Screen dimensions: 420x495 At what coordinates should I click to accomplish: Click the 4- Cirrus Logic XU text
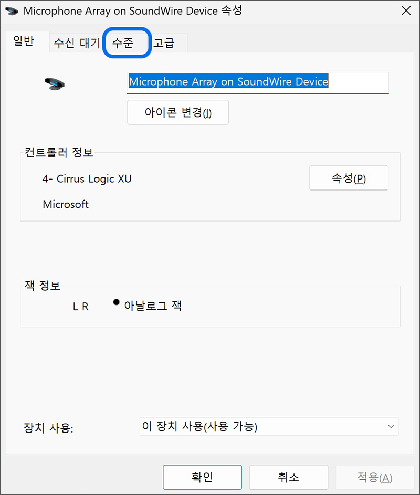coord(87,179)
